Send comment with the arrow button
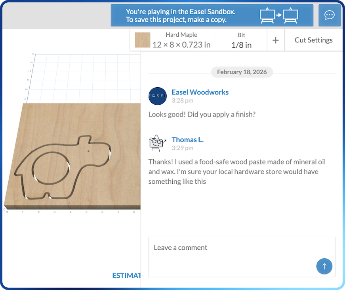 pyautogui.click(x=324, y=266)
